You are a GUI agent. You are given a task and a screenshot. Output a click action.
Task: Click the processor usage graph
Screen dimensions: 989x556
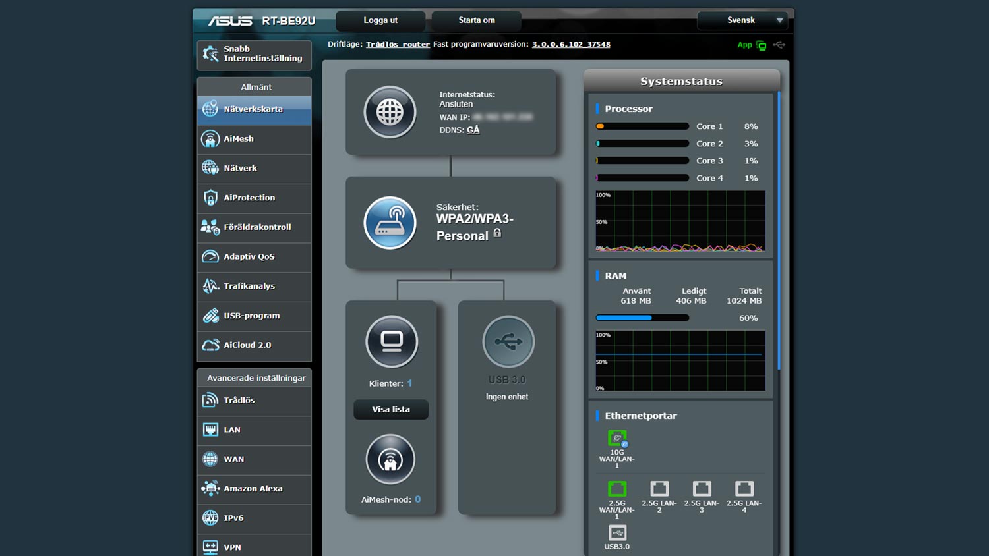point(680,221)
